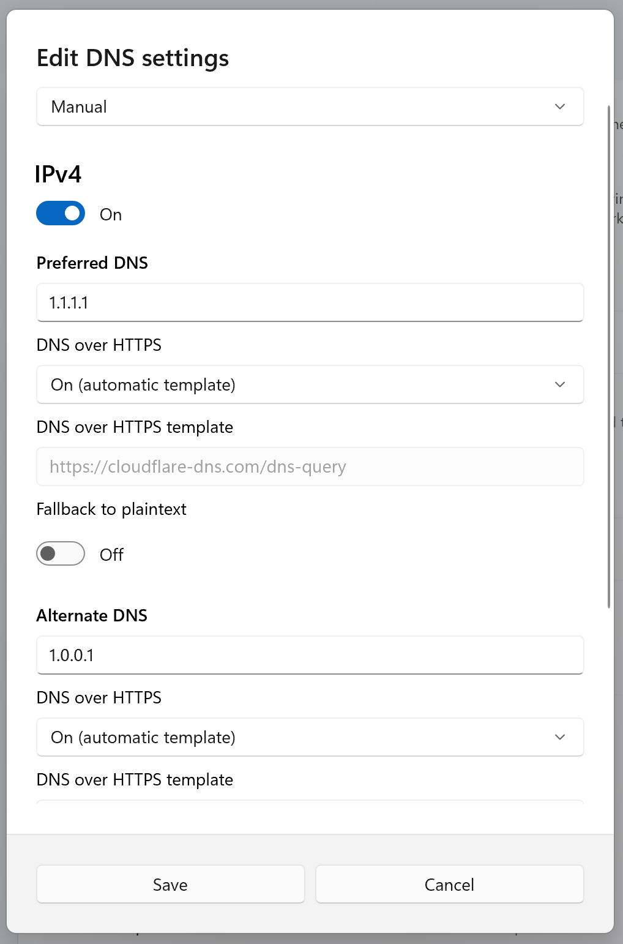Click the Edit DNS settings title
This screenshot has height=944, width=623.
click(133, 58)
